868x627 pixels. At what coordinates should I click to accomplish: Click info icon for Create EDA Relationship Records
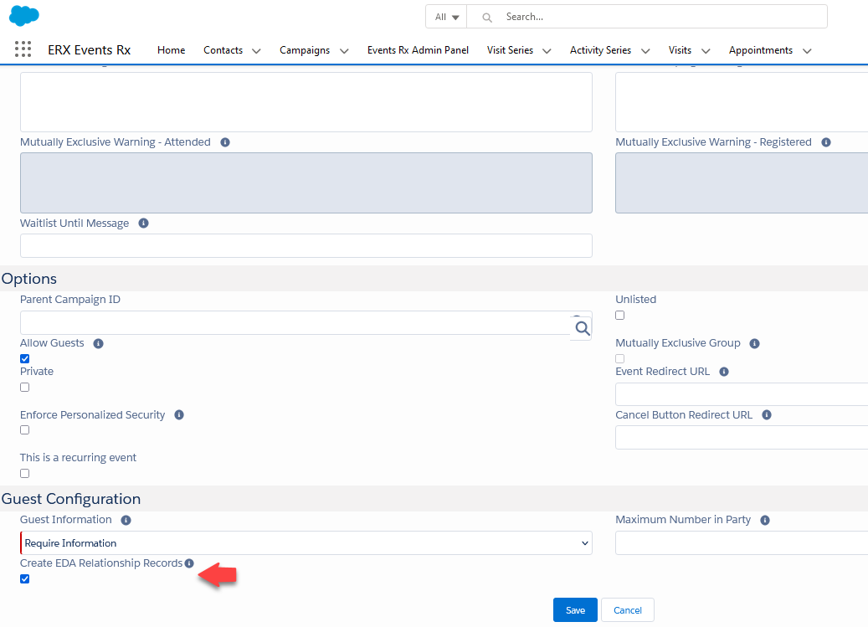click(x=189, y=563)
